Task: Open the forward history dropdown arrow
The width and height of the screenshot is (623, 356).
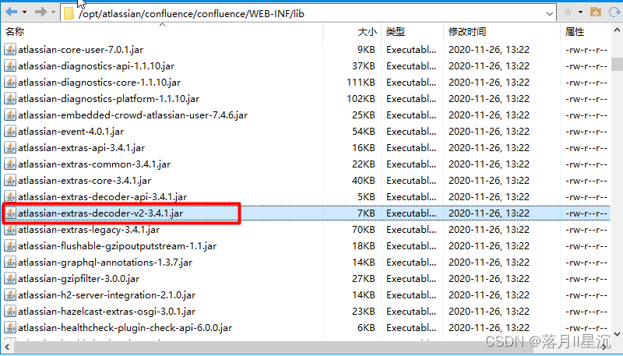Action: (x=53, y=12)
